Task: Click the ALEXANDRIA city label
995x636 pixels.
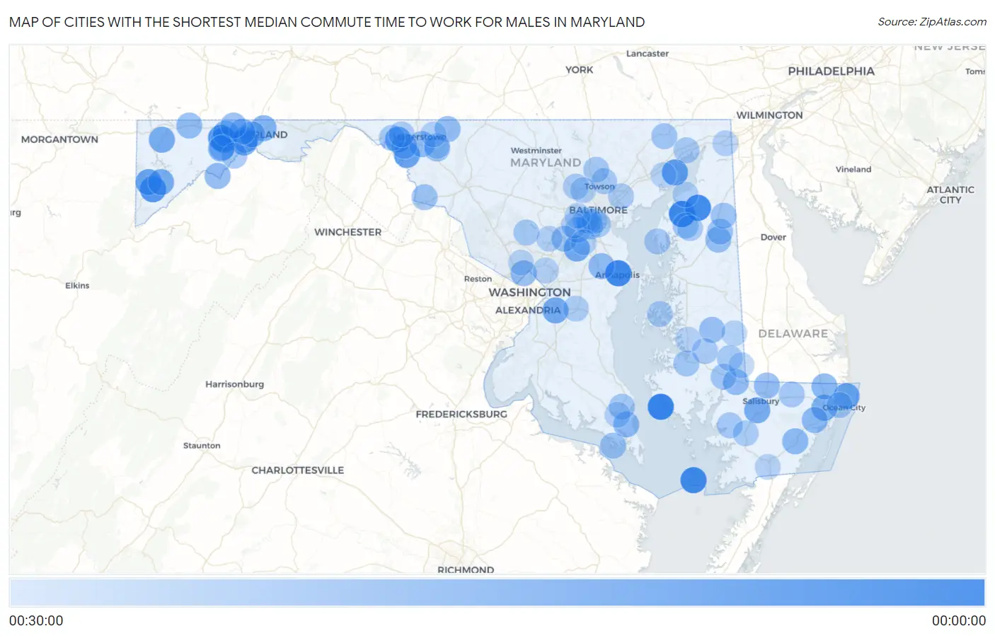Action: [528, 310]
